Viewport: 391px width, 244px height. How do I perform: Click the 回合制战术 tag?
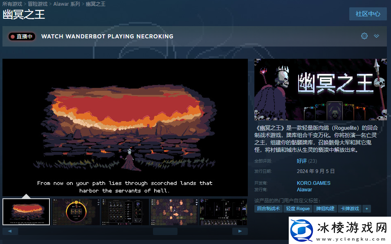click(268, 209)
